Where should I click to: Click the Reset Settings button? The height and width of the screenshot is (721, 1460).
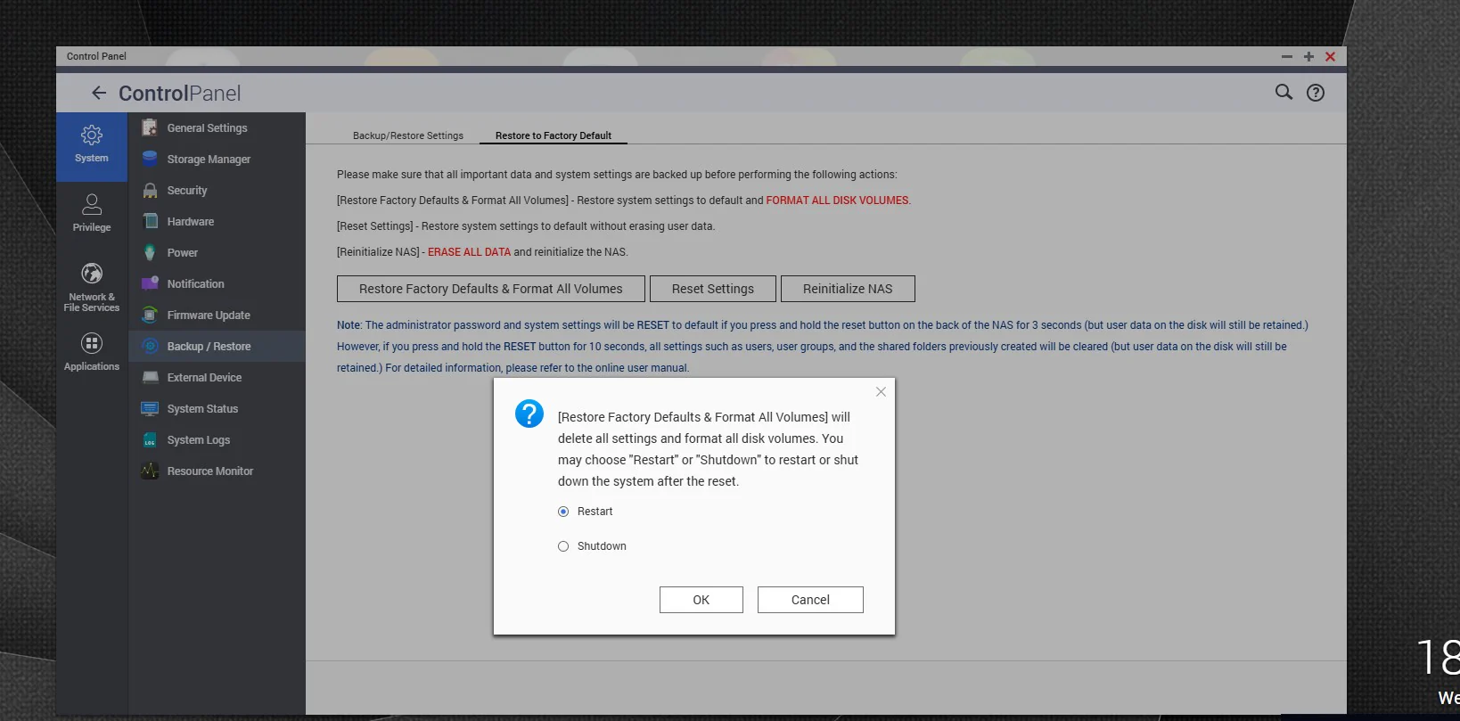point(713,289)
